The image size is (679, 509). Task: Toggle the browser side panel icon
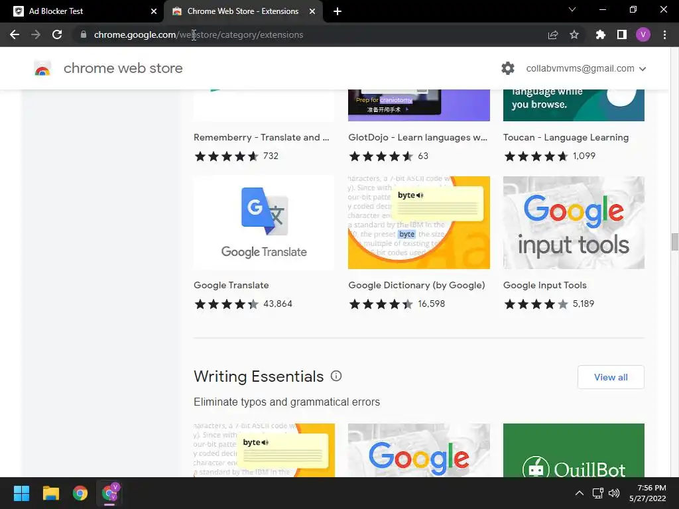coord(622,34)
